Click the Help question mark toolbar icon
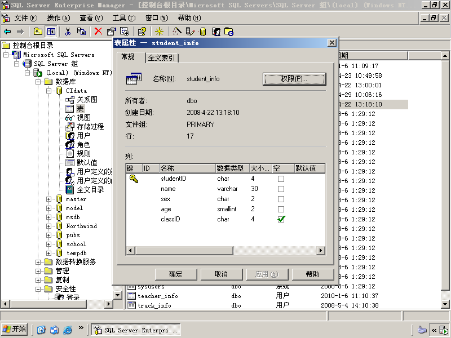 (142, 32)
